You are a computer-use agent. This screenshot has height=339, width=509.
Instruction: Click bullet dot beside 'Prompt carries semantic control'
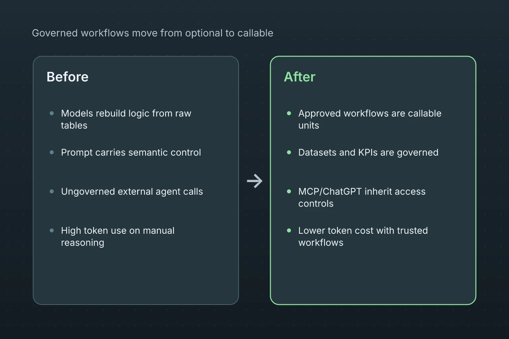click(52, 152)
